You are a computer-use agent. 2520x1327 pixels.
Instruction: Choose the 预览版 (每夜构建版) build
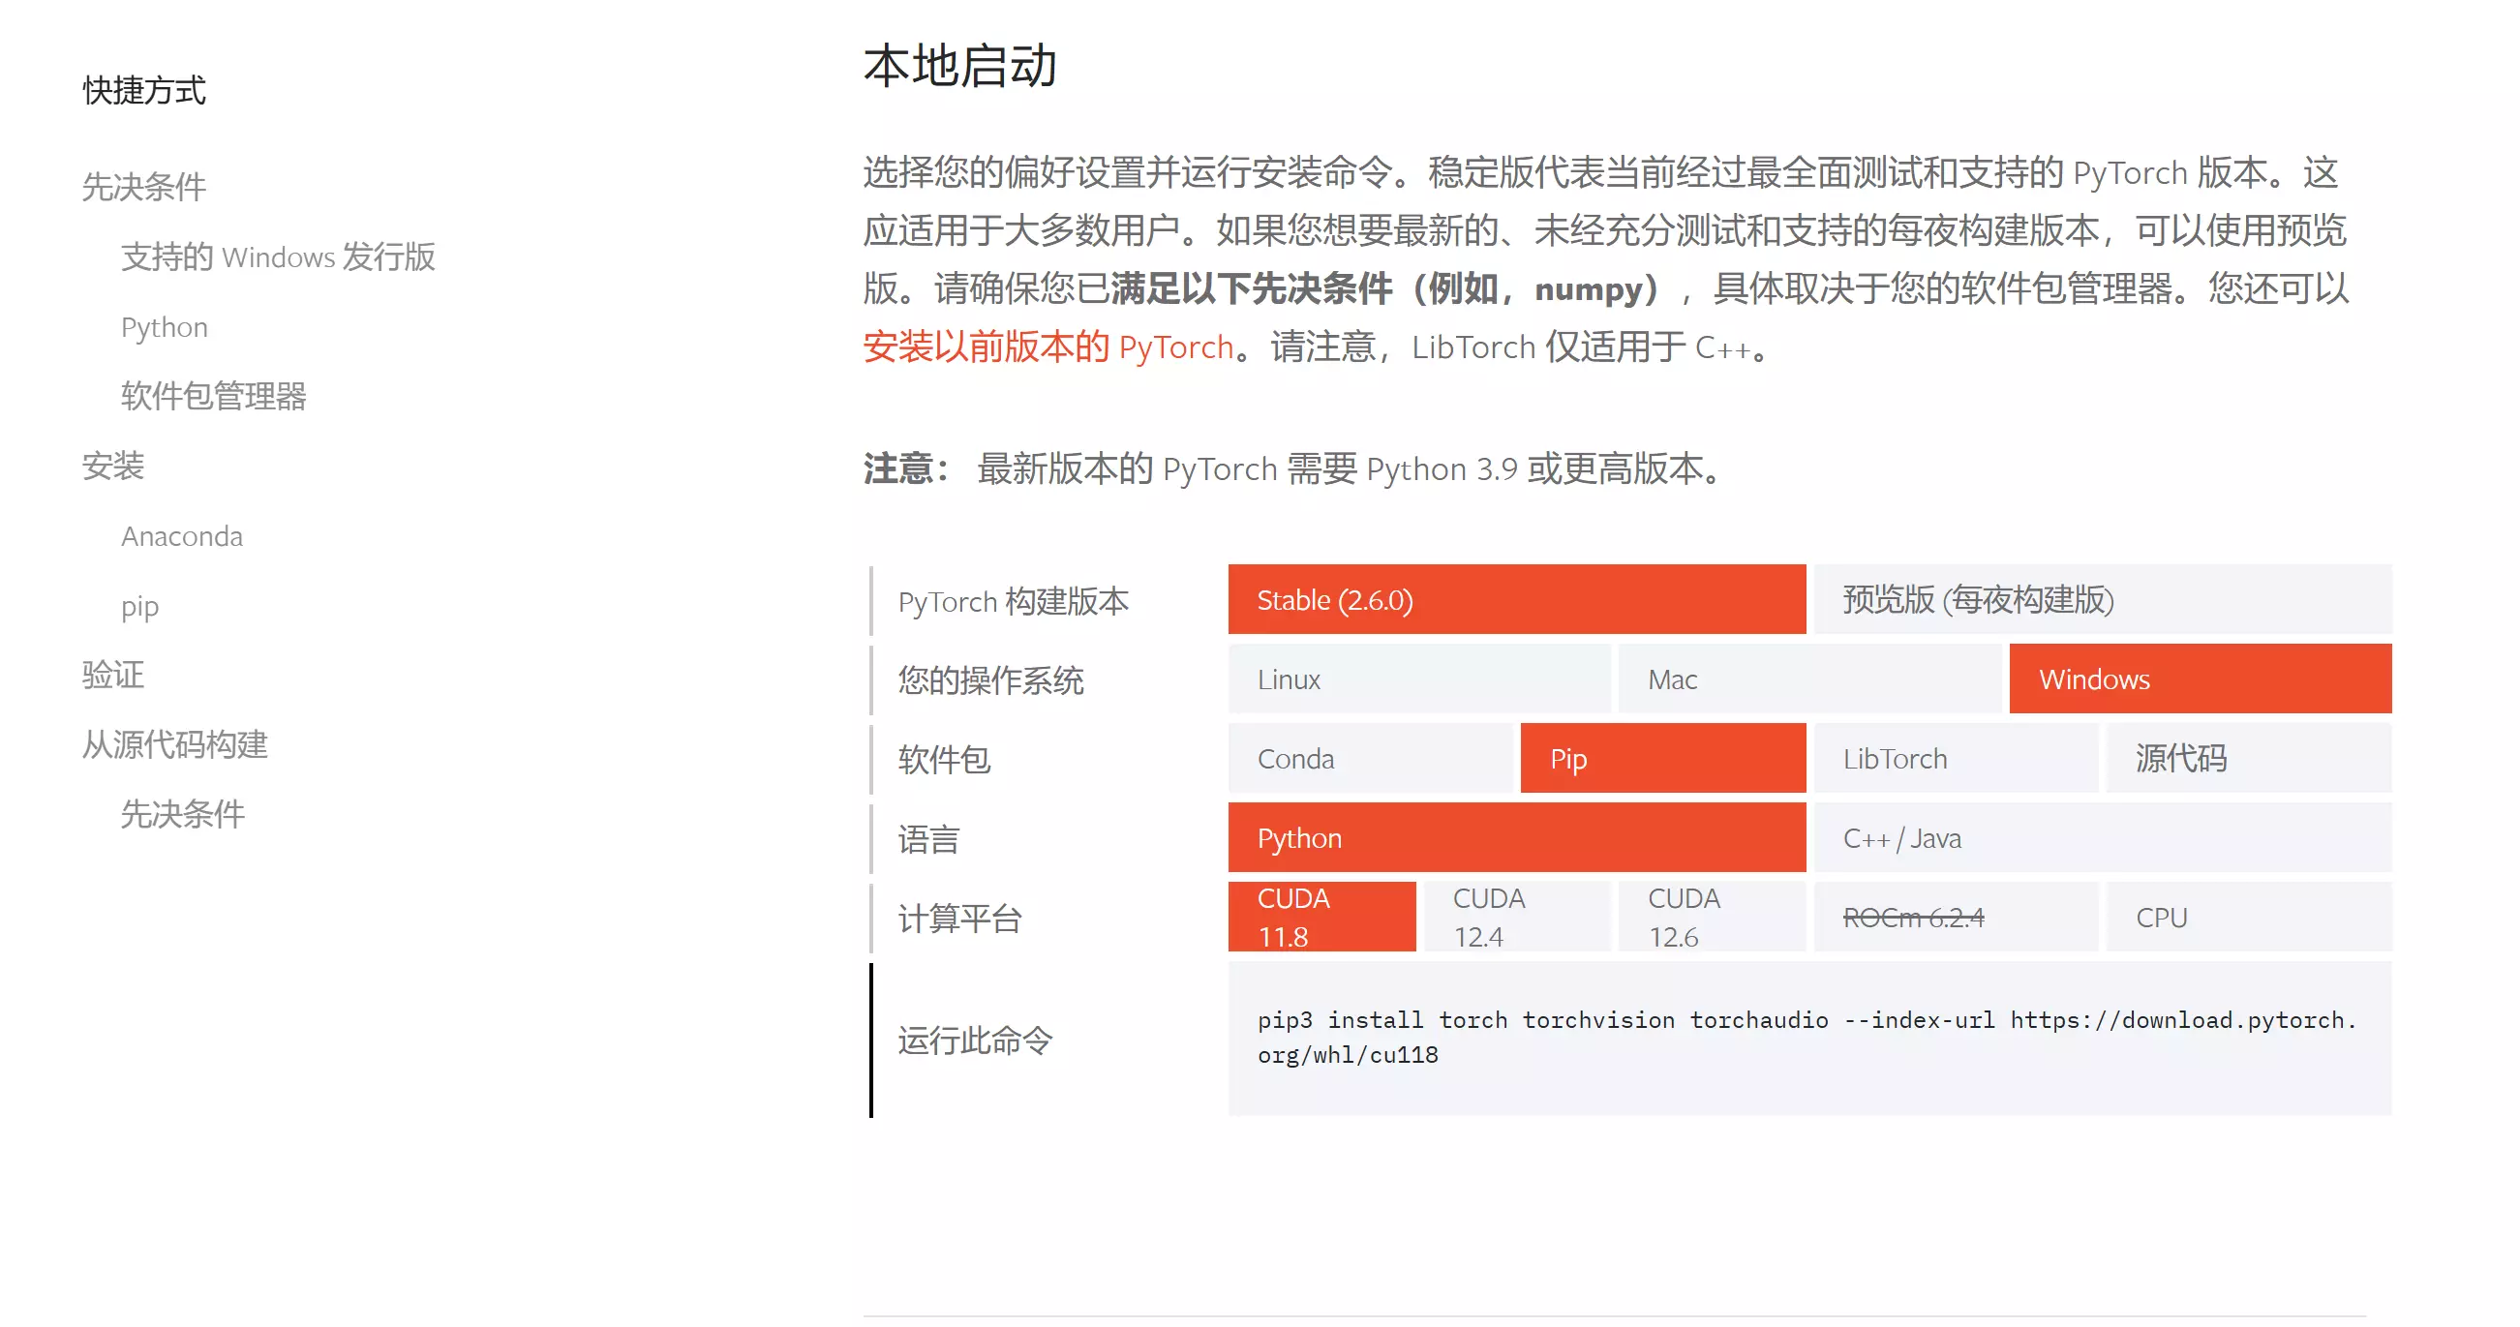[2102, 599]
